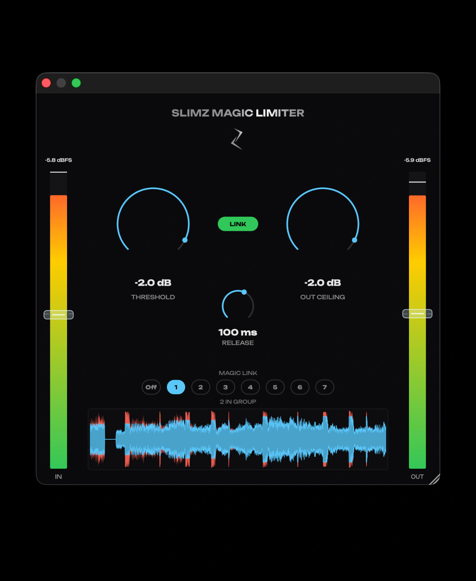Viewport: 476px width, 581px height.
Task: Select Magic Link group 1
Action: point(176,387)
